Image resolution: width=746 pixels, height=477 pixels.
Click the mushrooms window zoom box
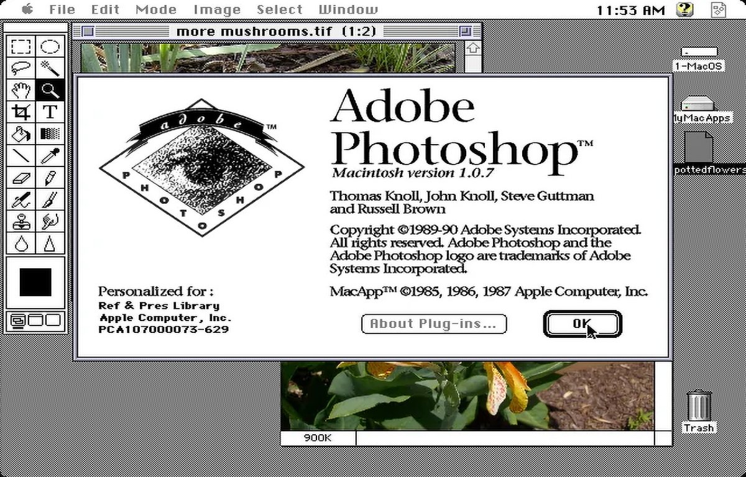[x=466, y=31]
